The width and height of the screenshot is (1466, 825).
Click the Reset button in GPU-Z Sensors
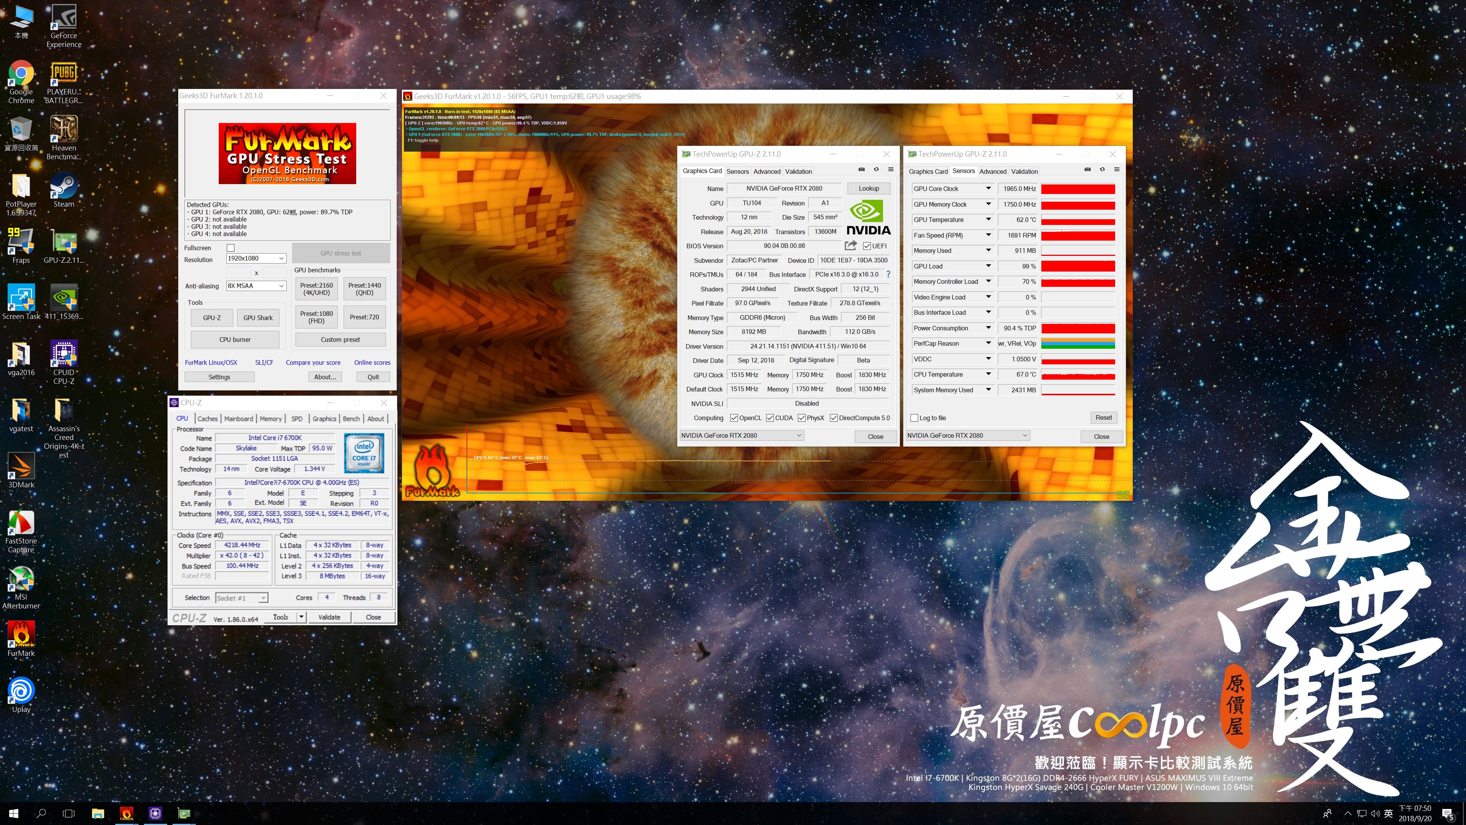pos(1103,417)
